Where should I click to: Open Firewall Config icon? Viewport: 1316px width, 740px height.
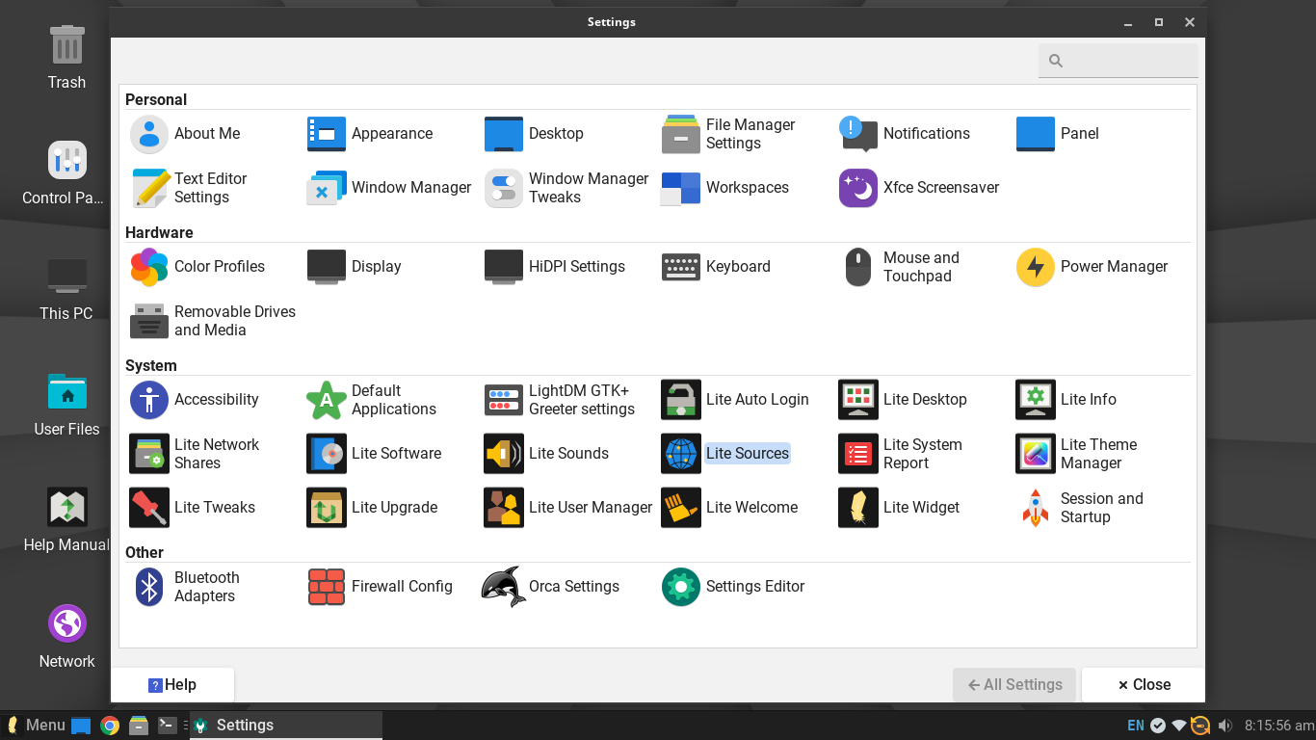pyautogui.click(x=327, y=587)
